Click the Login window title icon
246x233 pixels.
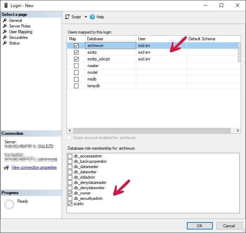coord(6,5)
